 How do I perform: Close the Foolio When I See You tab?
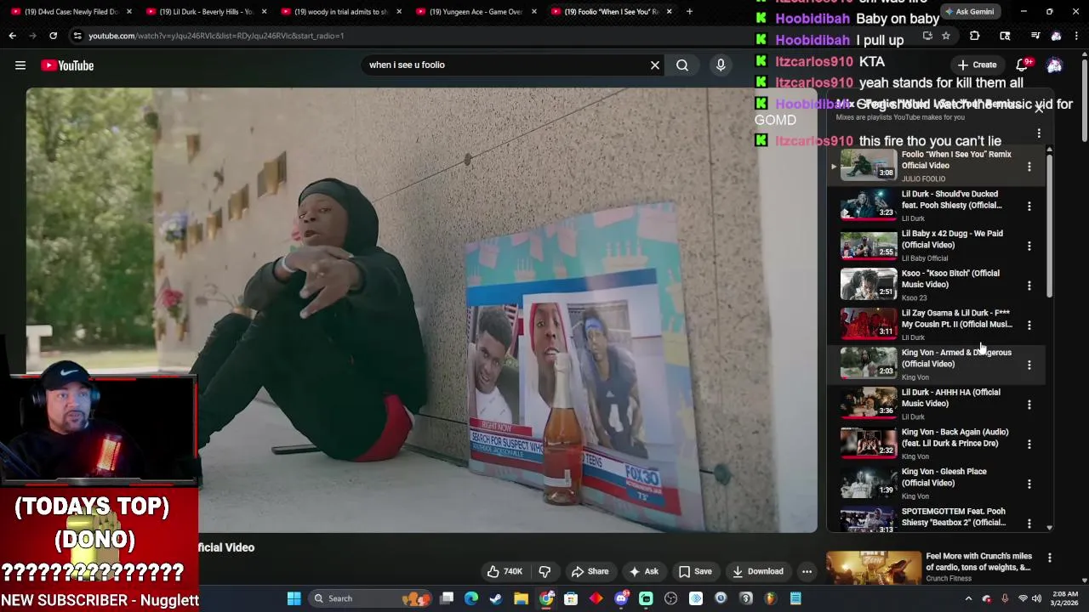[x=669, y=12]
